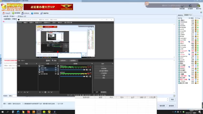Click the chat message input field
This screenshot has height=114, width=203.
tap(85, 100)
